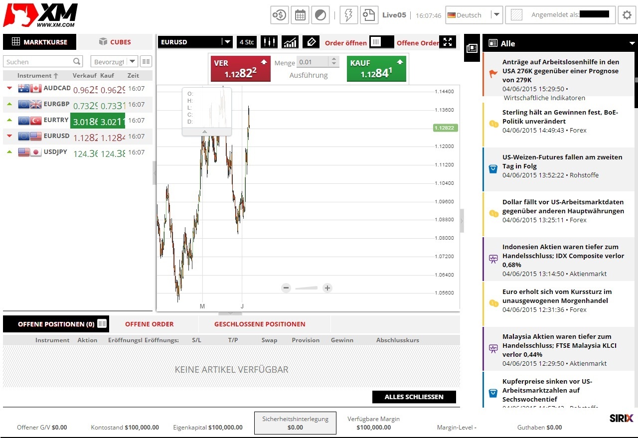The image size is (638, 438).
Task: Click ALLES SCHLIESSEN to close all positions
Action: click(x=414, y=397)
